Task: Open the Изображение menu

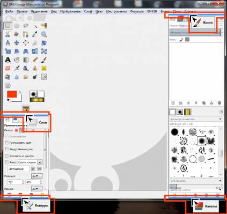Action: pyautogui.click(x=70, y=11)
